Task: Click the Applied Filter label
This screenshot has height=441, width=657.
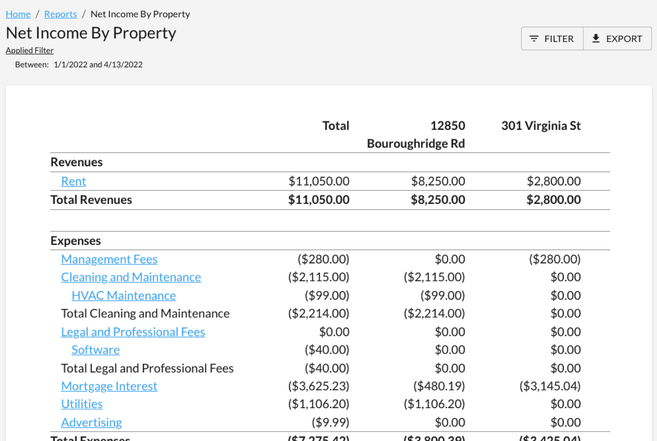Action: [29, 50]
